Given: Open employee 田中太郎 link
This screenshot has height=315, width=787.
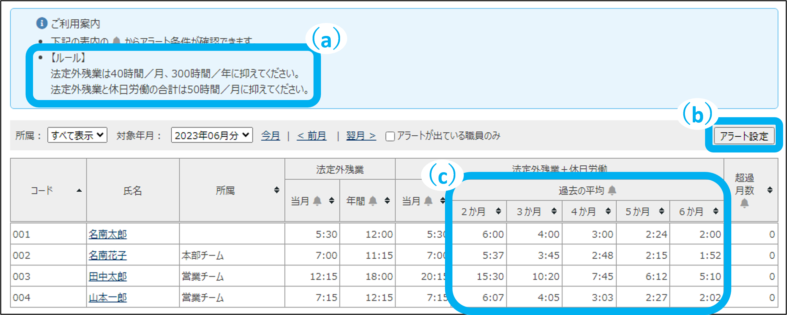Looking at the screenshot, I should [x=108, y=276].
